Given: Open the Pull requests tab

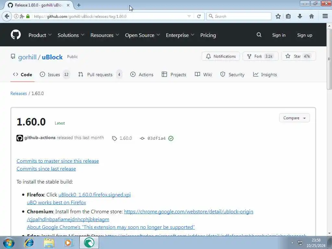Looking at the screenshot, I should (x=100, y=75).
